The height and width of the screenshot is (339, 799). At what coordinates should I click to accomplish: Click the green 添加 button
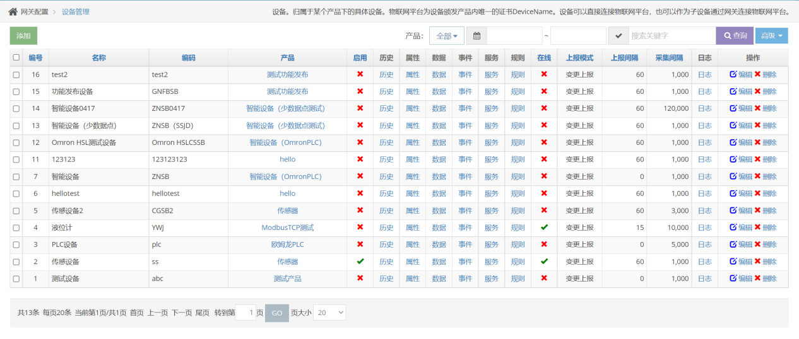pos(23,36)
